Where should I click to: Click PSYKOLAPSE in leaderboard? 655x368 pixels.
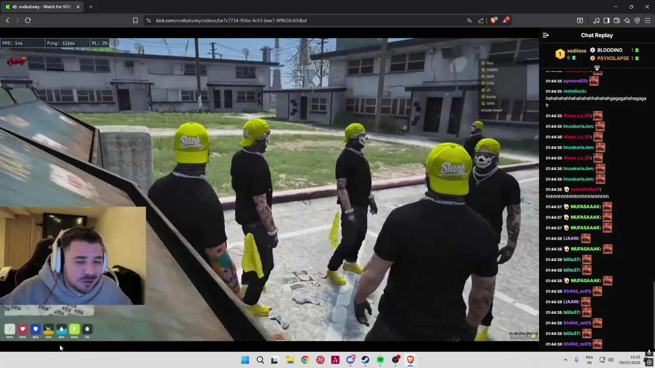(613, 58)
